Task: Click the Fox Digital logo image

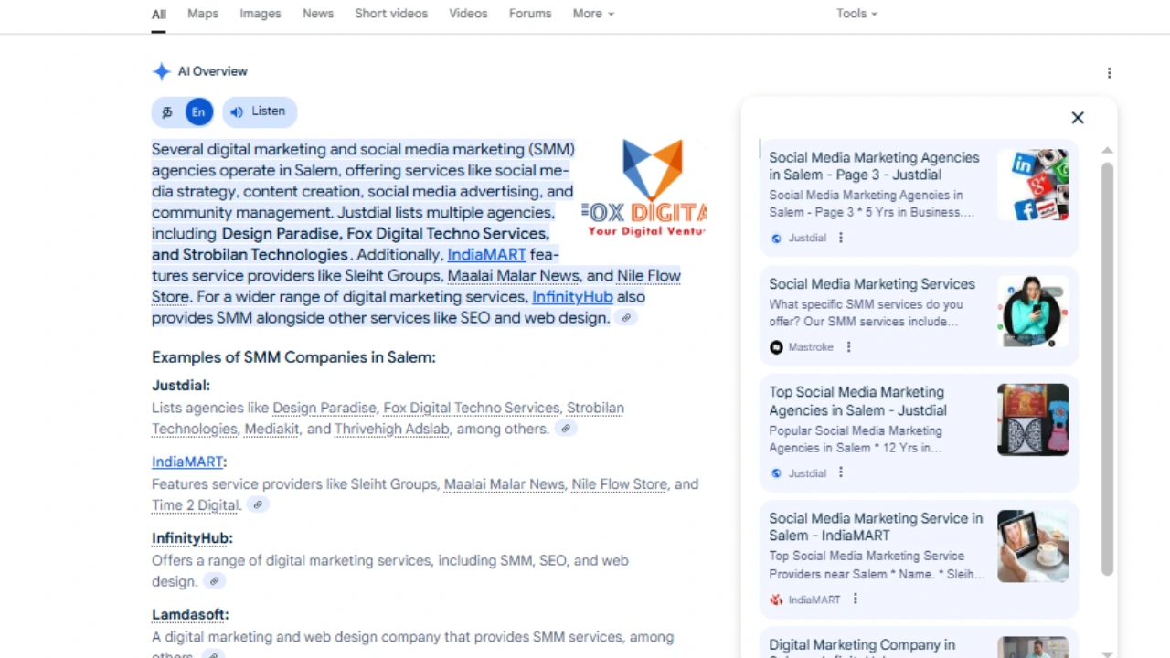Action: (644, 187)
